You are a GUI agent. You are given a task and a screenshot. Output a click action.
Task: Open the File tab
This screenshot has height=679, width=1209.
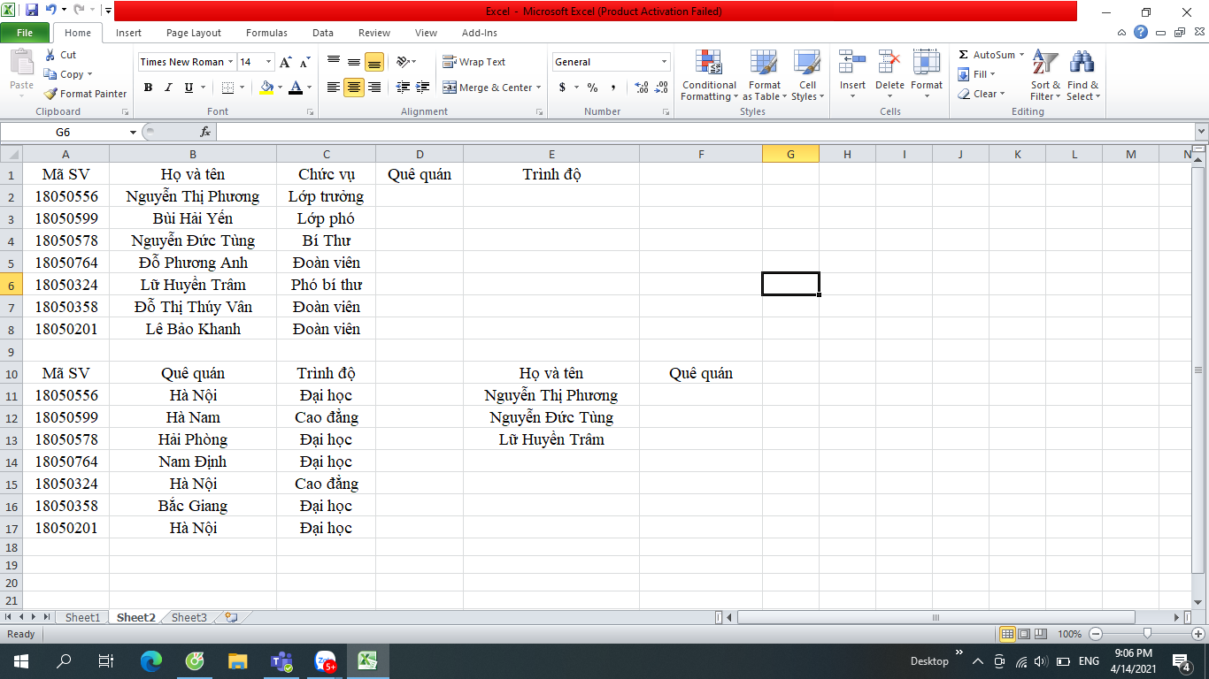coord(25,33)
